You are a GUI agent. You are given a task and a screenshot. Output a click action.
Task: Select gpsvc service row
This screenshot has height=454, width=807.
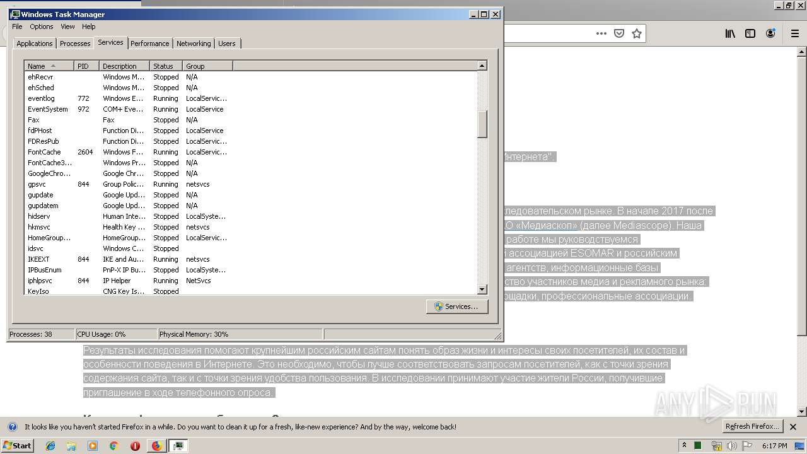(x=251, y=184)
